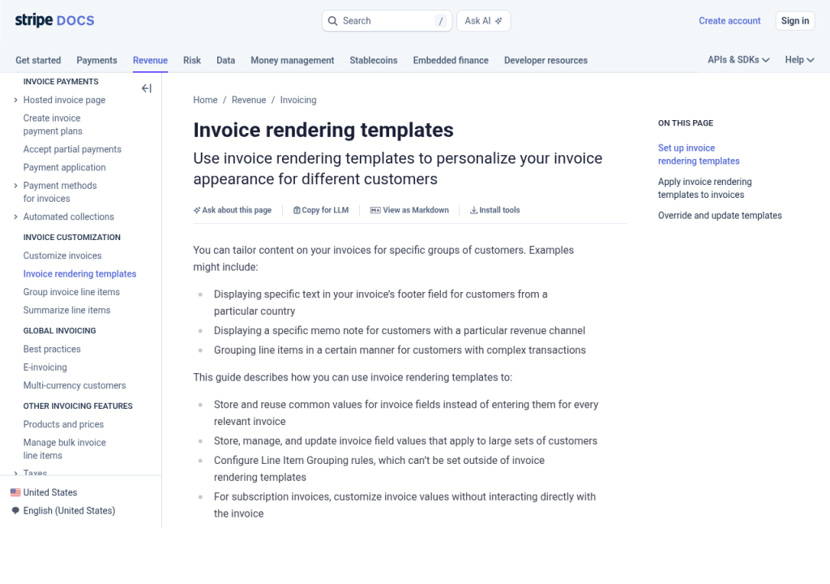Expand the Hosted invoice page section
This screenshot has width=830, height=584.
pos(15,100)
